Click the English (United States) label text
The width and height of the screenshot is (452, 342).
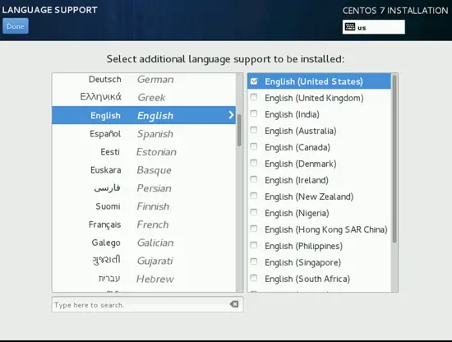click(314, 81)
